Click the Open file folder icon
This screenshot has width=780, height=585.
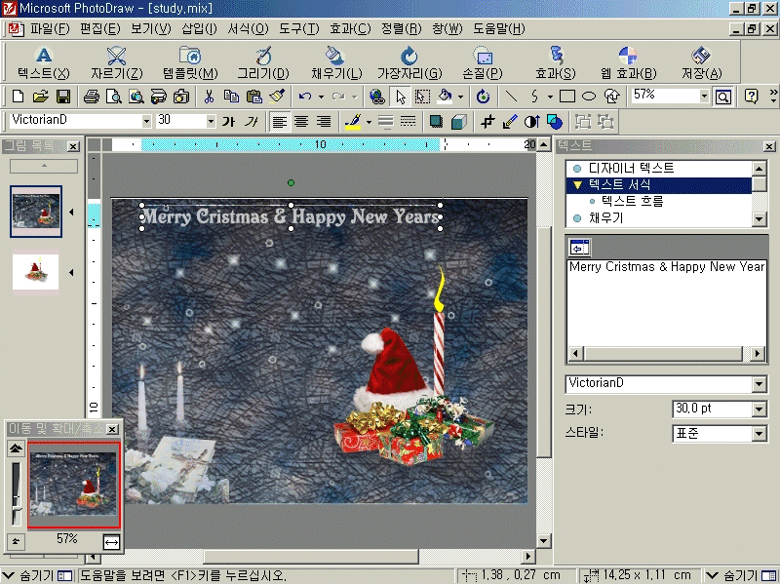[x=41, y=96]
